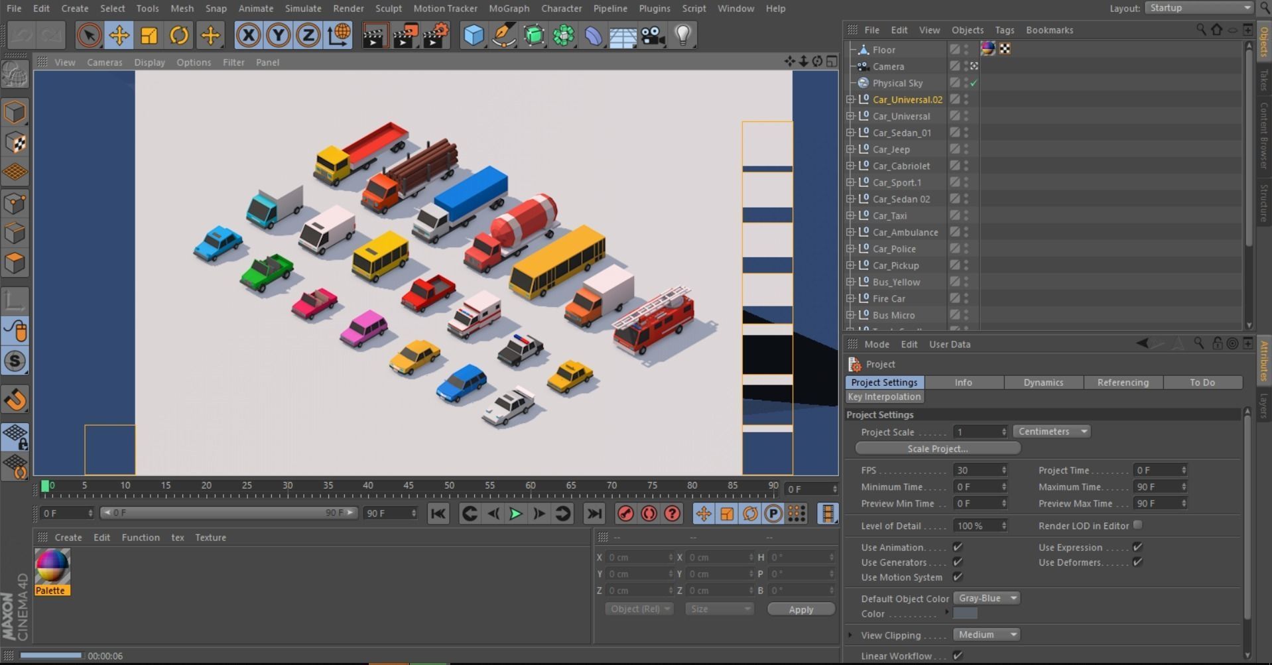Open attribute manager User Data menu

pyautogui.click(x=950, y=344)
